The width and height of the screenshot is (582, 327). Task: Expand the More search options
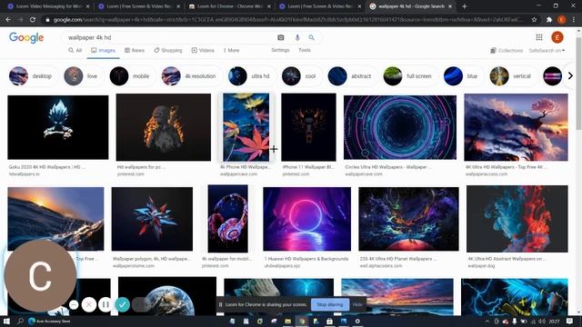231,50
